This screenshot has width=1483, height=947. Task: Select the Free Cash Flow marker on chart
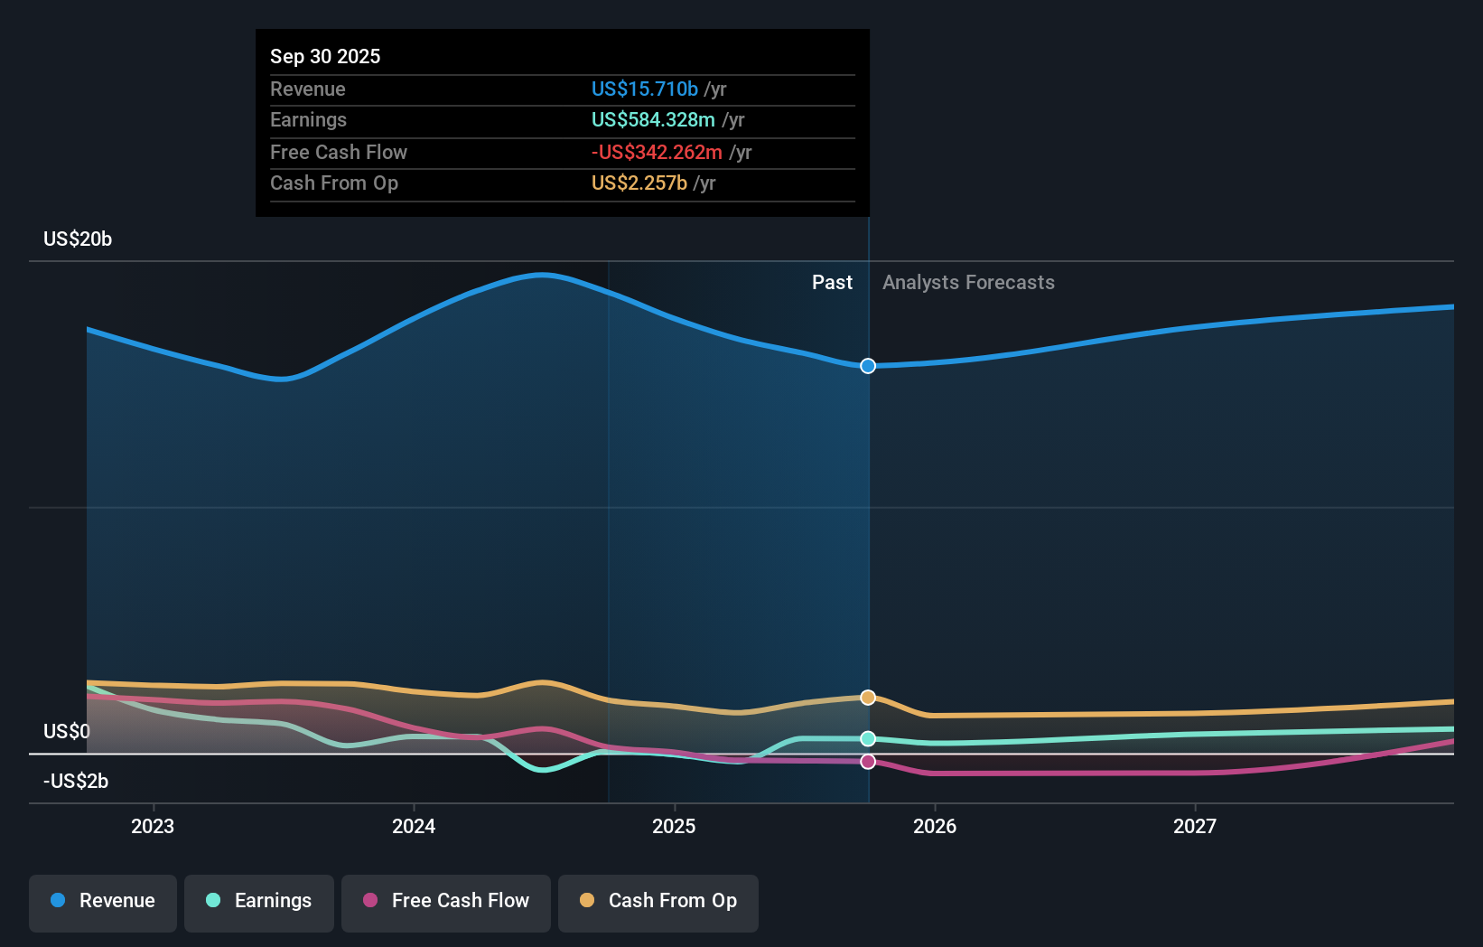tap(868, 761)
